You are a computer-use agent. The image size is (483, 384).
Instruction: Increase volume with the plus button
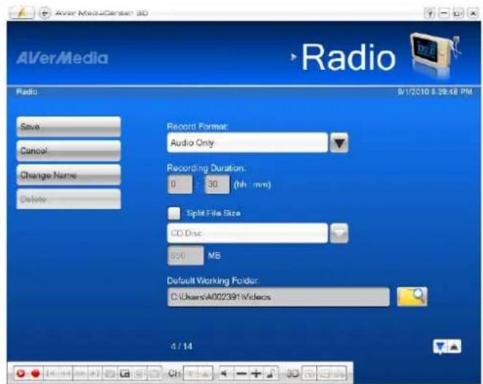255,374
